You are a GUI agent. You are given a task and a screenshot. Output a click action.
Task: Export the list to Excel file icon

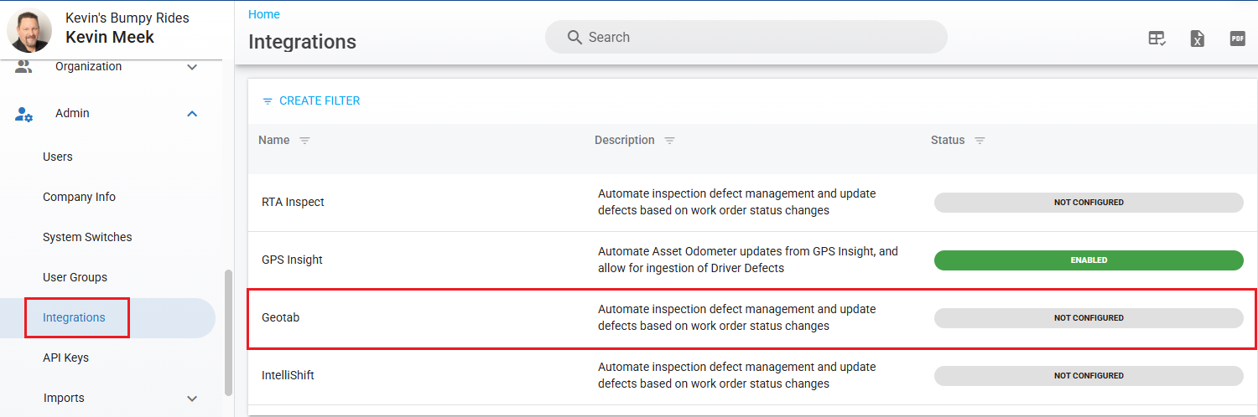pos(1198,38)
